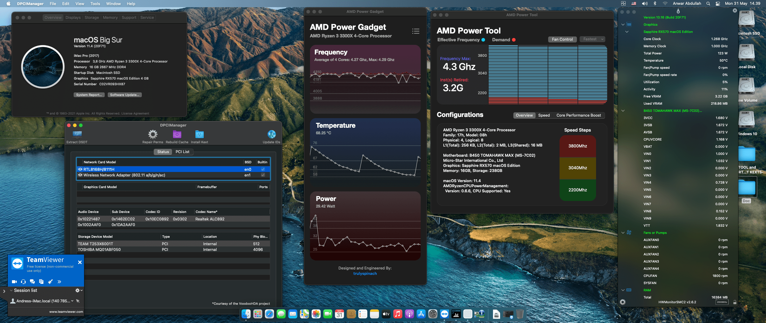Open Music app from the Dock

(x=398, y=314)
